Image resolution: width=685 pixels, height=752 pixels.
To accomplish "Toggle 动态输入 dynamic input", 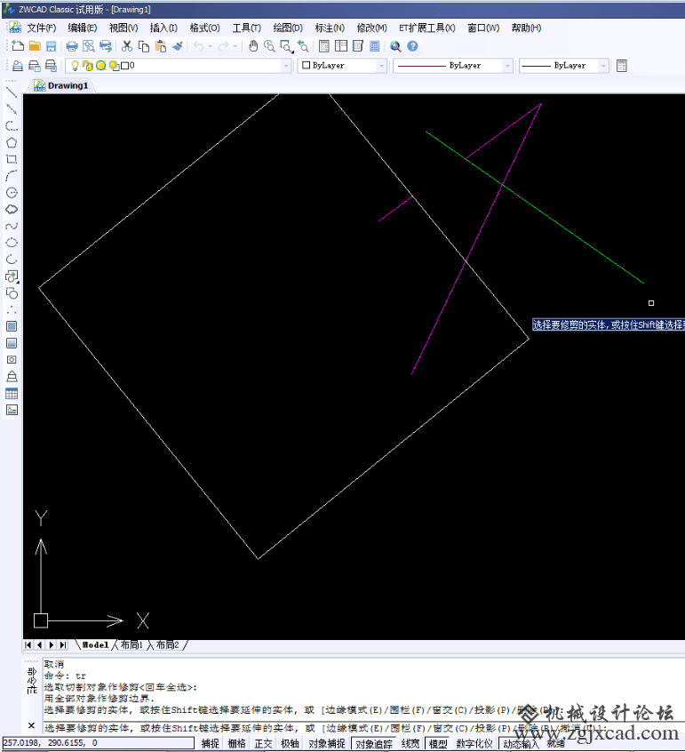I will [x=521, y=743].
